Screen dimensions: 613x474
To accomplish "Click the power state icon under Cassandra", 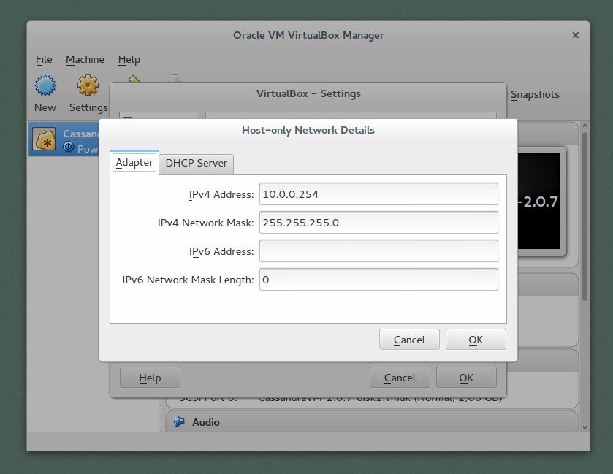I will click(68, 147).
